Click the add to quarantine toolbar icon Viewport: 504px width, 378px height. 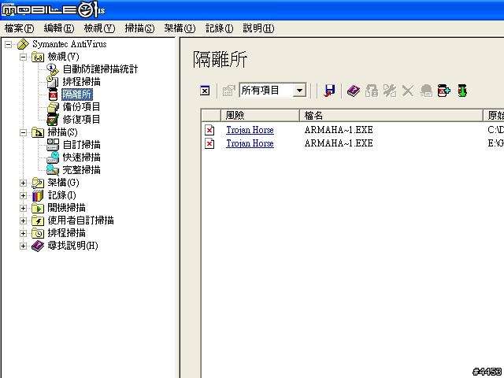click(x=444, y=91)
